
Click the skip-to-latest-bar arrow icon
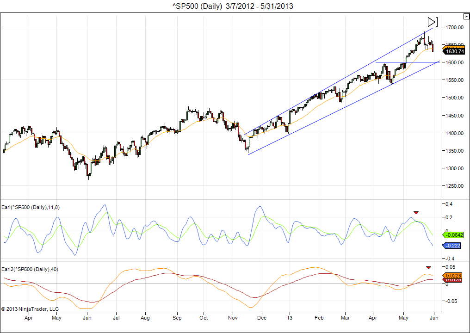pyautogui.click(x=432, y=22)
